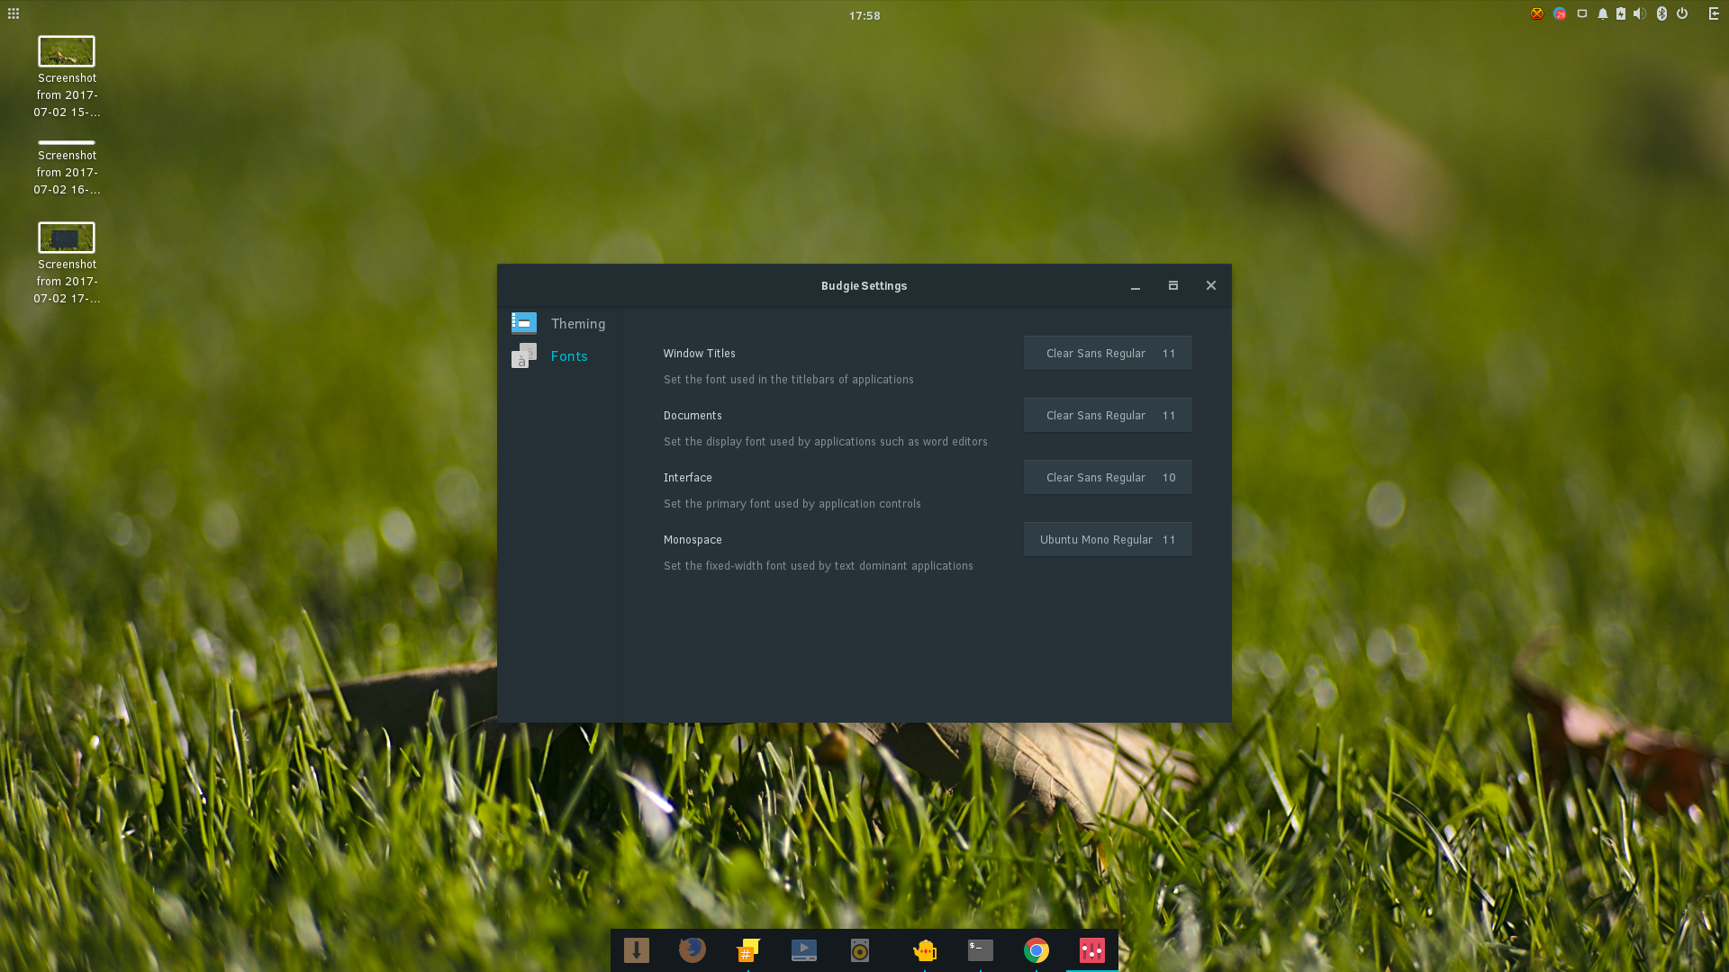Close the Budgie Settings window
Viewport: 1729px width, 972px height.
(1211, 285)
